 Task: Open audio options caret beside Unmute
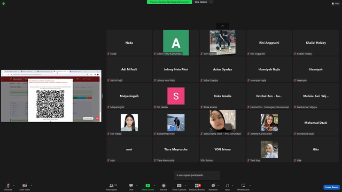coord(14,186)
